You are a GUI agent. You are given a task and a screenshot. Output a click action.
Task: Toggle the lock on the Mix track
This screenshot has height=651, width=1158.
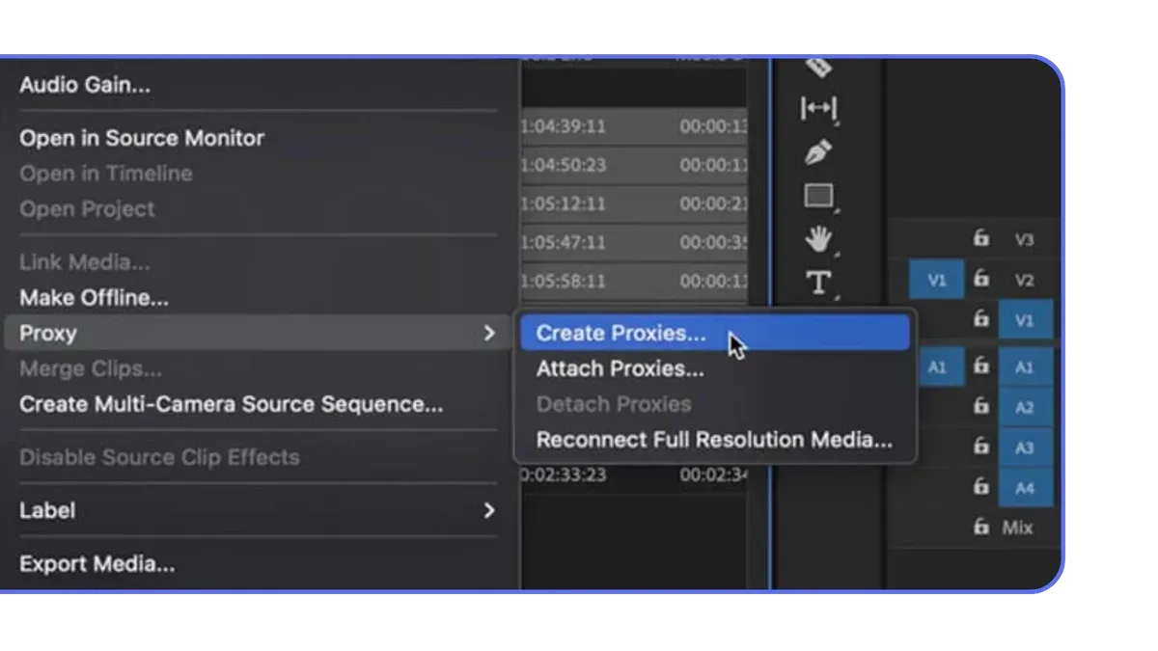pyautogui.click(x=981, y=527)
